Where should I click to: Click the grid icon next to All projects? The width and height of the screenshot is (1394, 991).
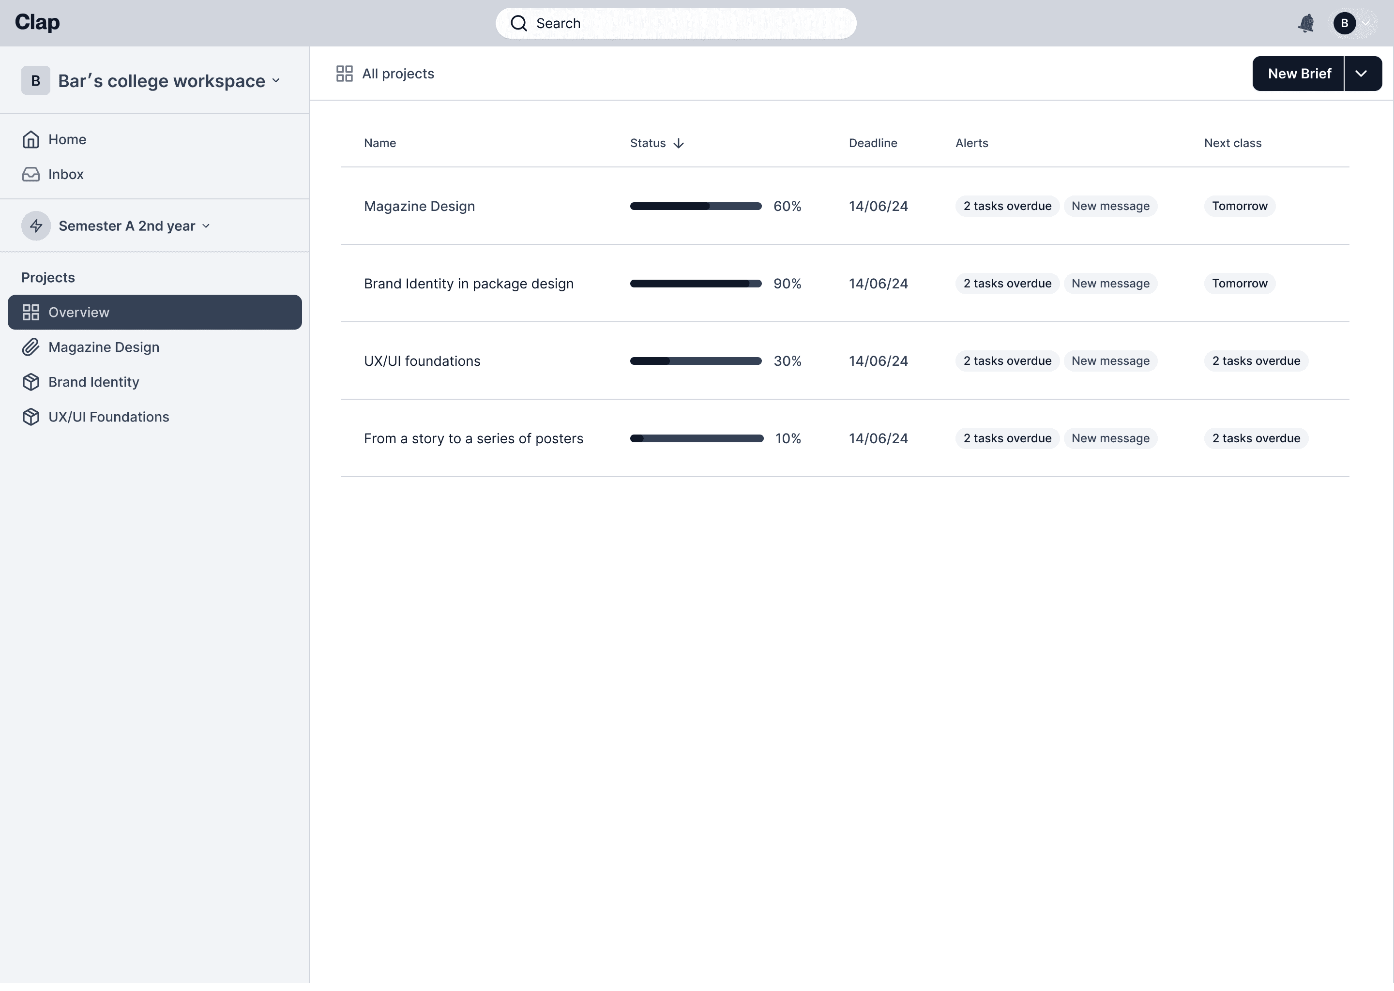point(344,74)
